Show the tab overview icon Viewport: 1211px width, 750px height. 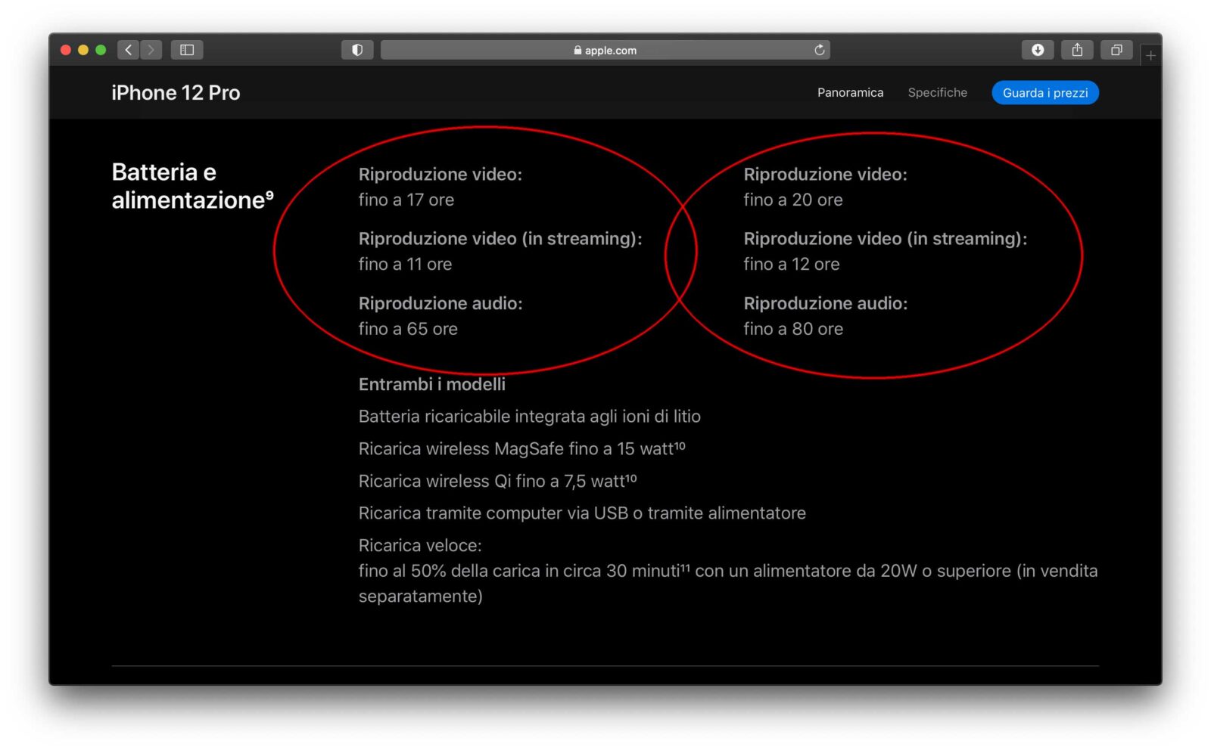pyautogui.click(x=1116, y=50)
